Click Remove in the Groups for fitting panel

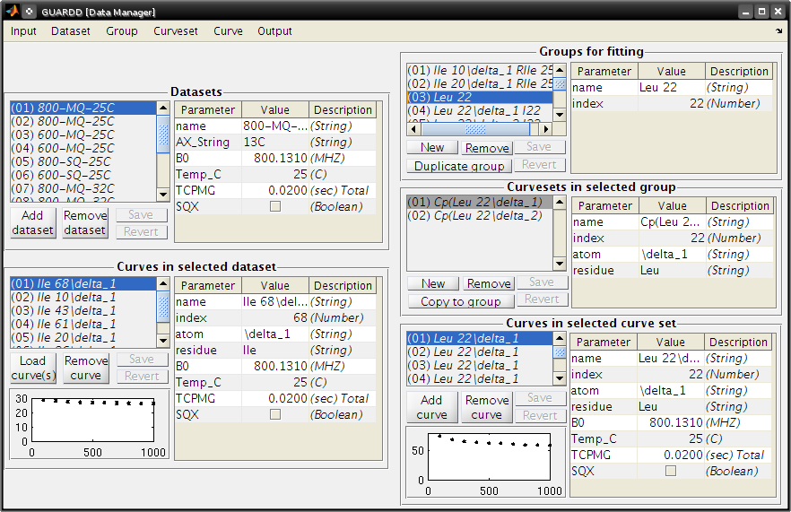[487, 148]
